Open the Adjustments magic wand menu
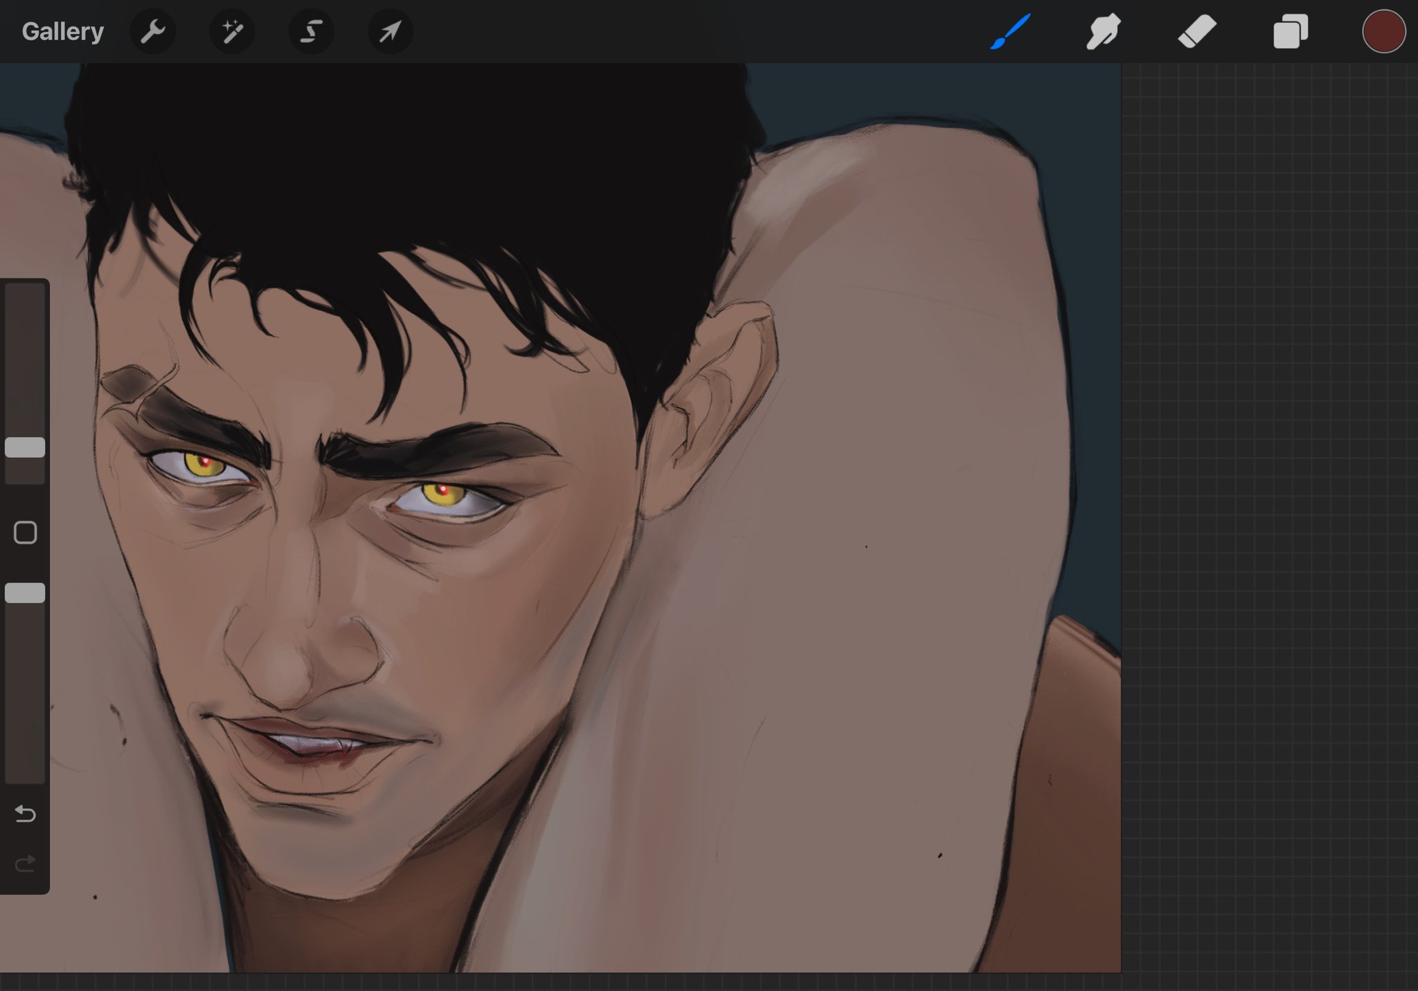This screenshot has width=1418, height=991. (x=232, y=32)
